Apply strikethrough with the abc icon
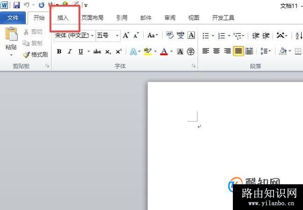The image size is (303, 210). tap(97, 51)
